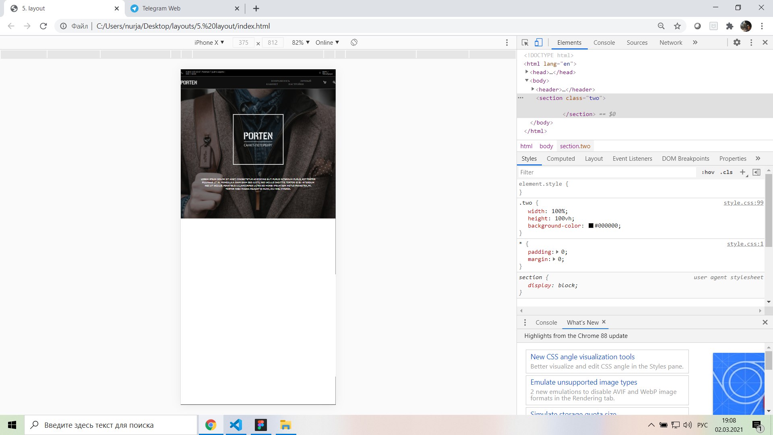
Task: Edit the device height field 812
Action: click(x=273, y=42)
